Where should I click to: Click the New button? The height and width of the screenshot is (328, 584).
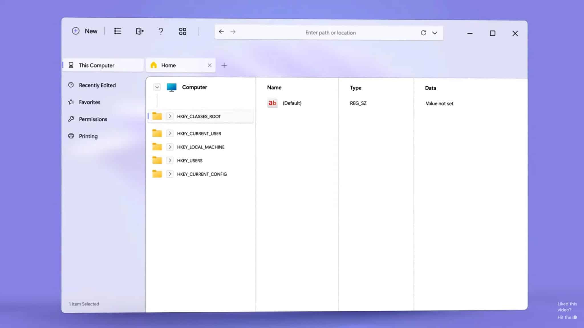pos(85,31)
